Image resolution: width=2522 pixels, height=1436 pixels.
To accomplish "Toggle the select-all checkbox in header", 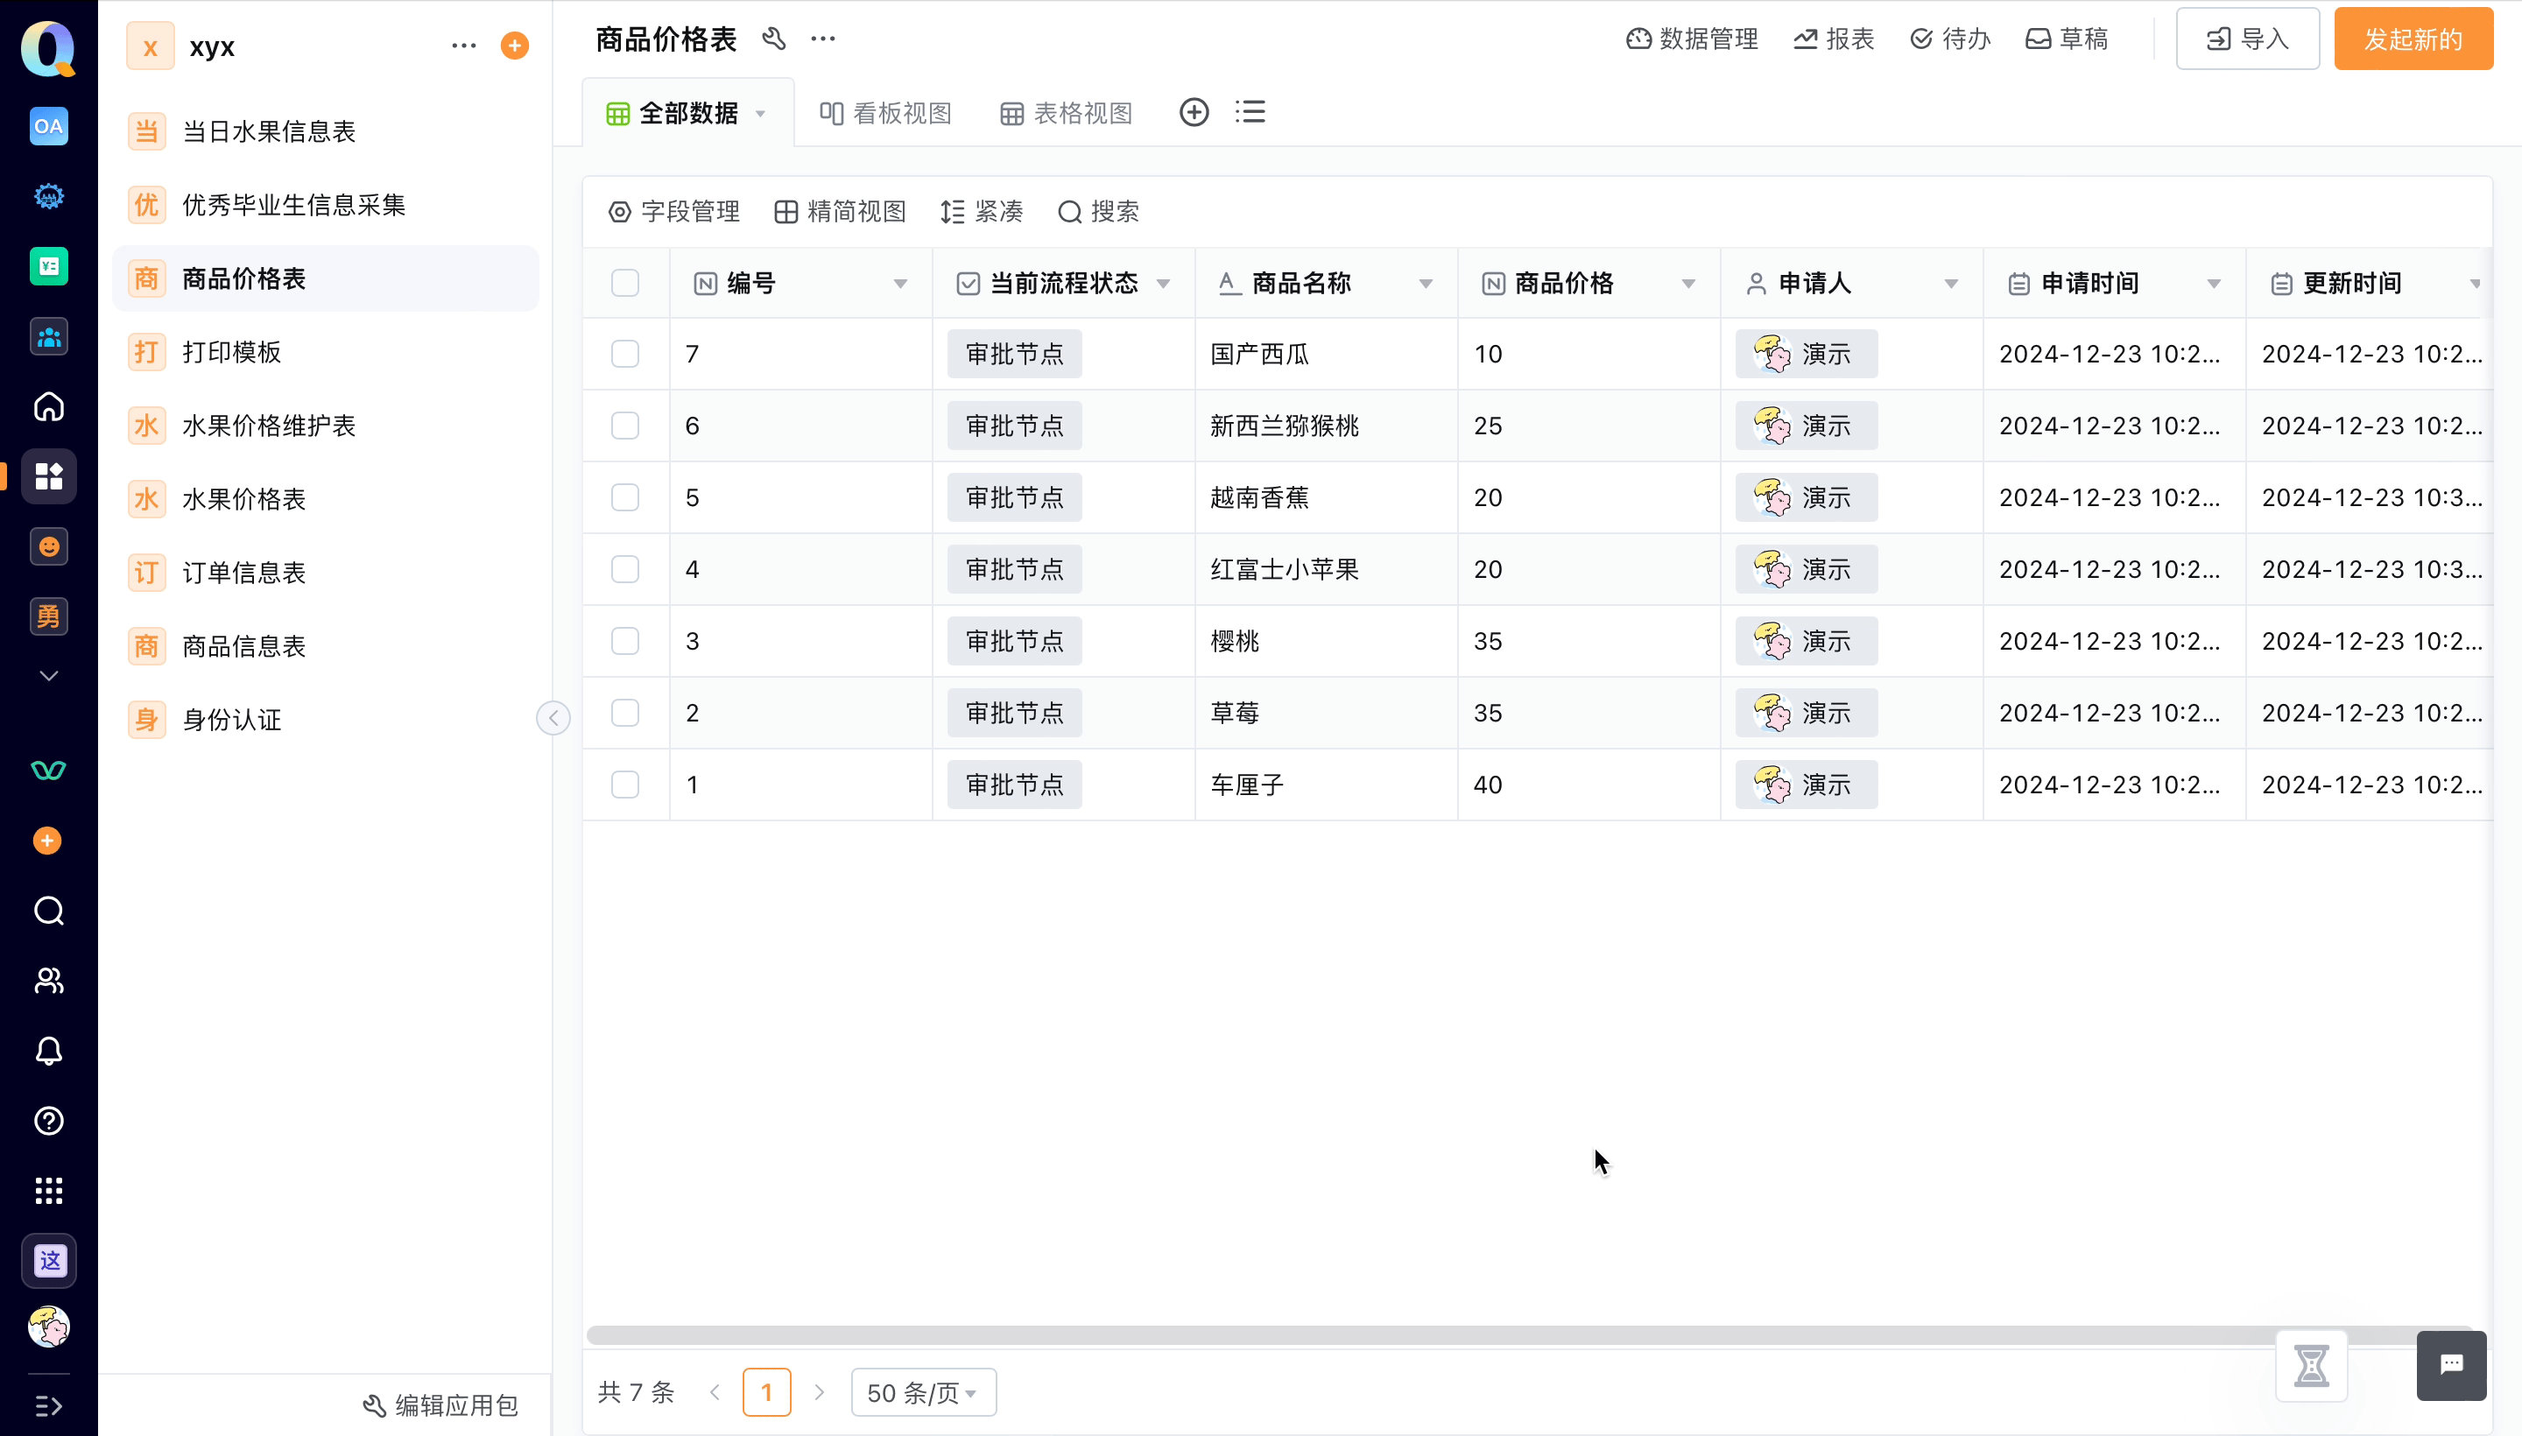I will 625,283.
